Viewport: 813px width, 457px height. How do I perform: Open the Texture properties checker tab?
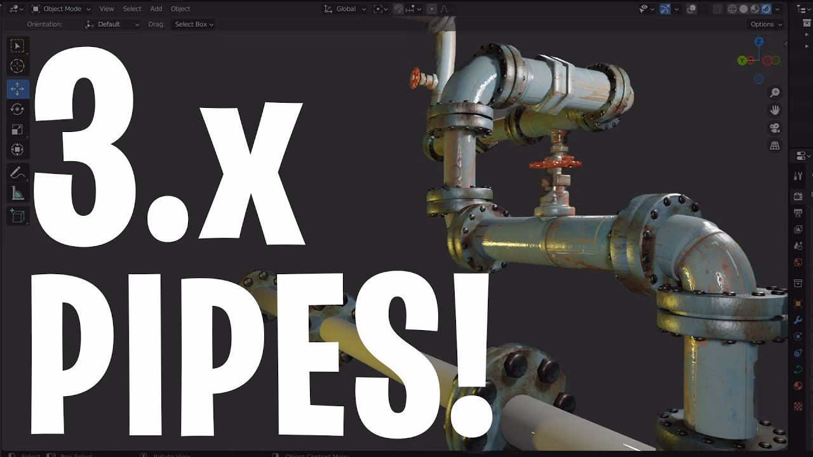(798, 406)
